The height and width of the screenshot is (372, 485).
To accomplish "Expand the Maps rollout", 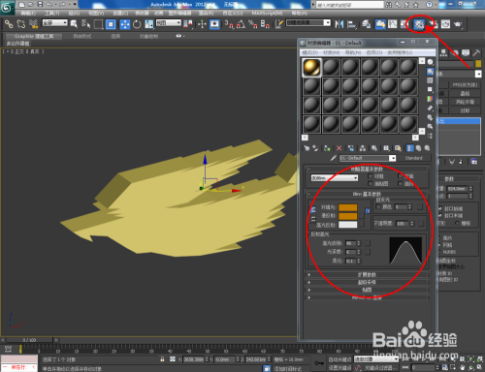I will (367, 290).
